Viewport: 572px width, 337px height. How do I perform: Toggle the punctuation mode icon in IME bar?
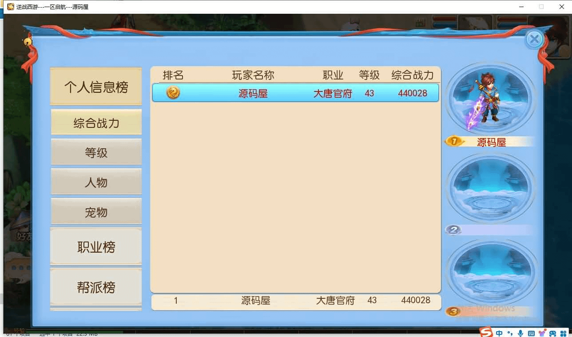click(x=509, y=333)
